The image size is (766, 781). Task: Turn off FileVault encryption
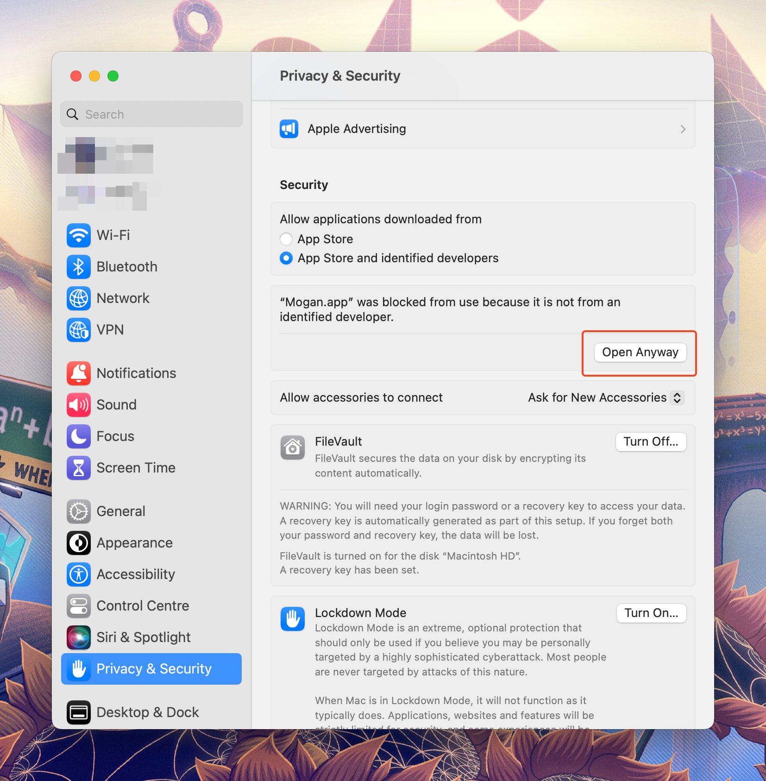[650, 441]
